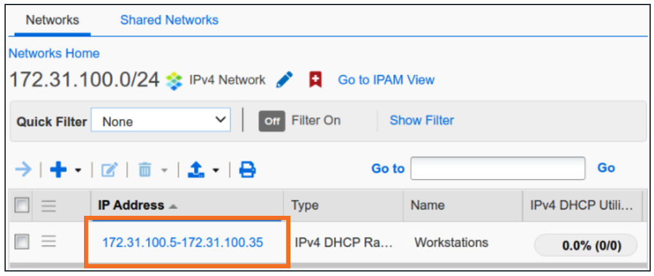654x276 pixels.
Task: Click the red bookmark icon
Action: pos(315,80)
